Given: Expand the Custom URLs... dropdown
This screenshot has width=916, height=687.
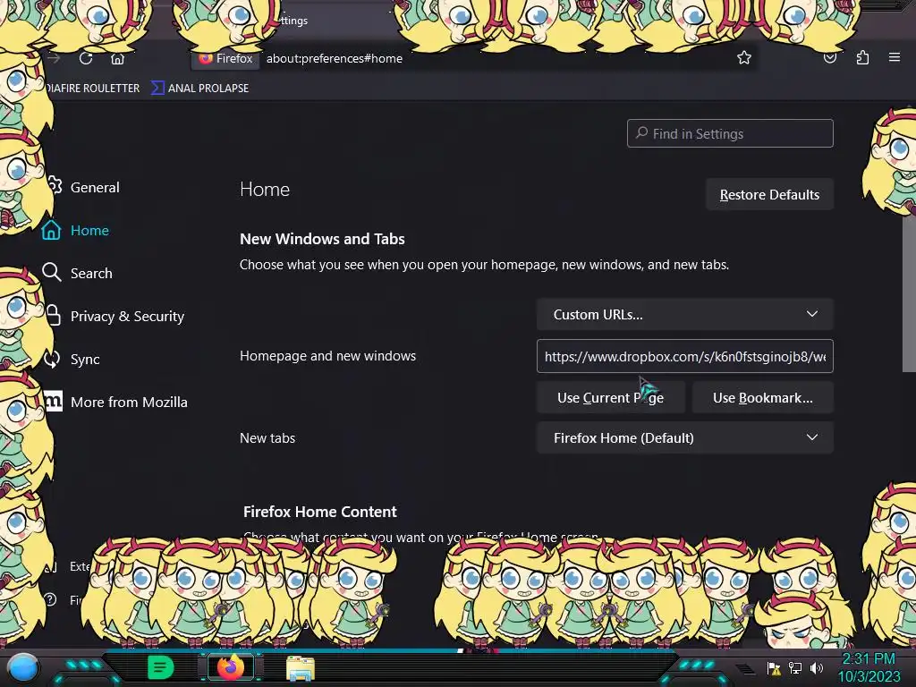Looking at the screenshot, I should pos(684,314).
